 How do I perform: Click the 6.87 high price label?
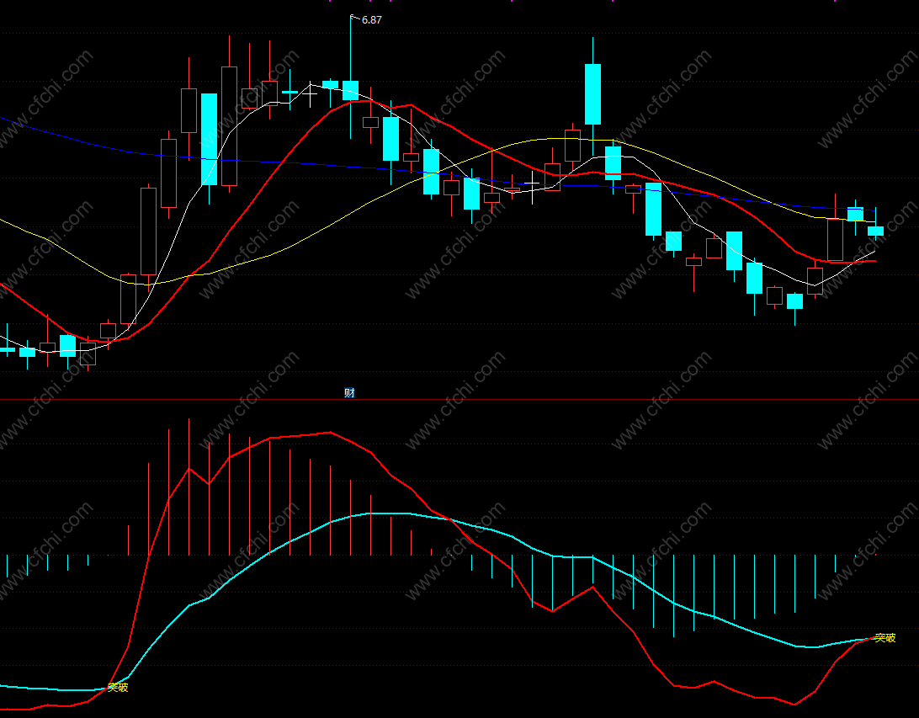pyautogui.click(x=372, y=20)
